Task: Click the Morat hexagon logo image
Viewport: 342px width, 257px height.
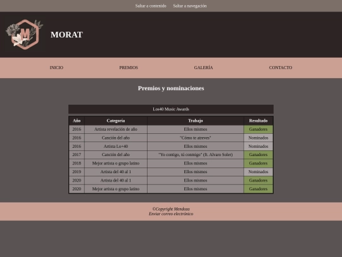Action: click(24, 34)
